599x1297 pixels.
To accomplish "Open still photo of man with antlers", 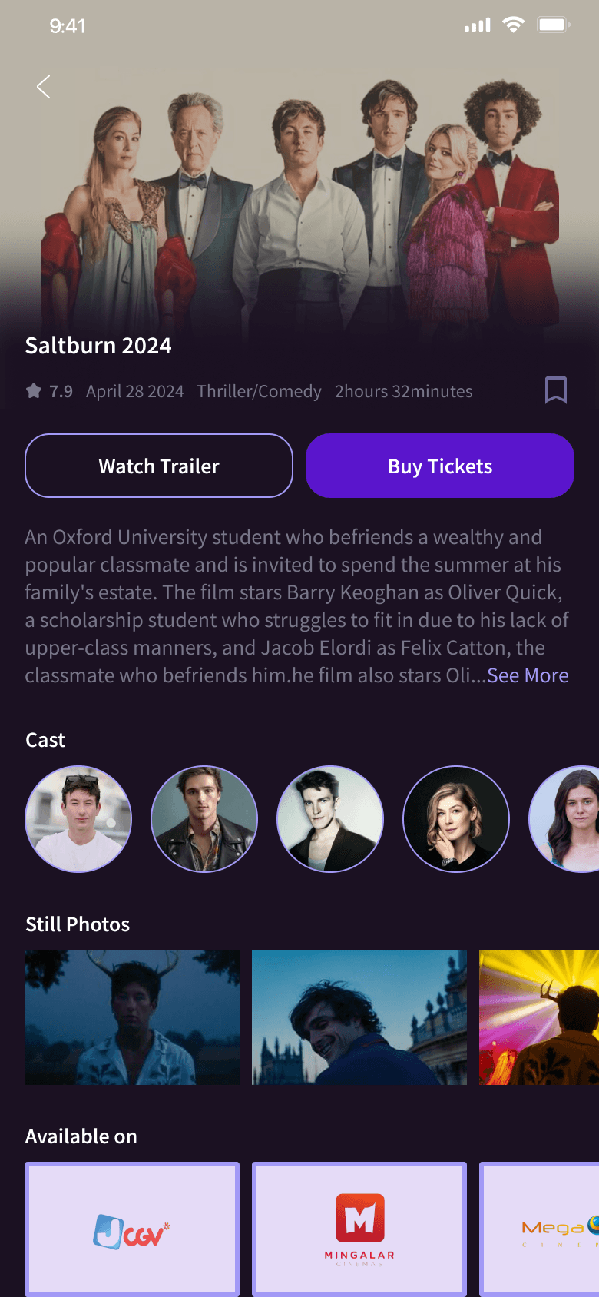I will (132, 1017).
